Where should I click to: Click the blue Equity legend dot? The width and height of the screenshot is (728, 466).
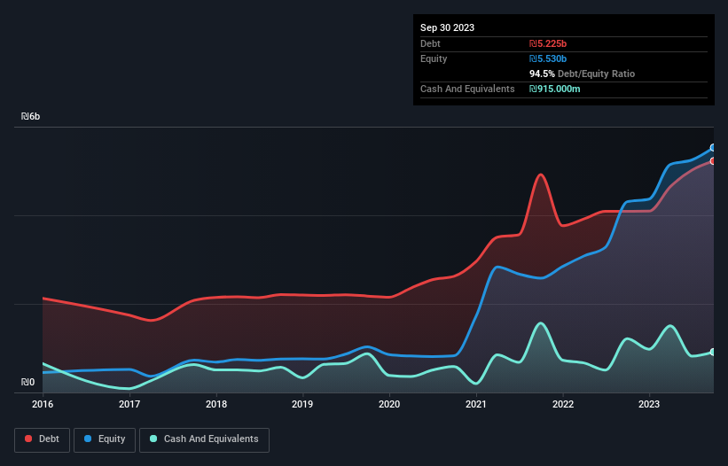tap(88, 439)
